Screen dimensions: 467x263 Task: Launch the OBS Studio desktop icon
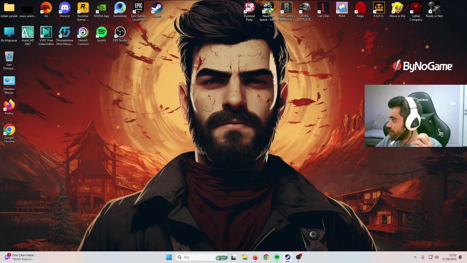120,34
